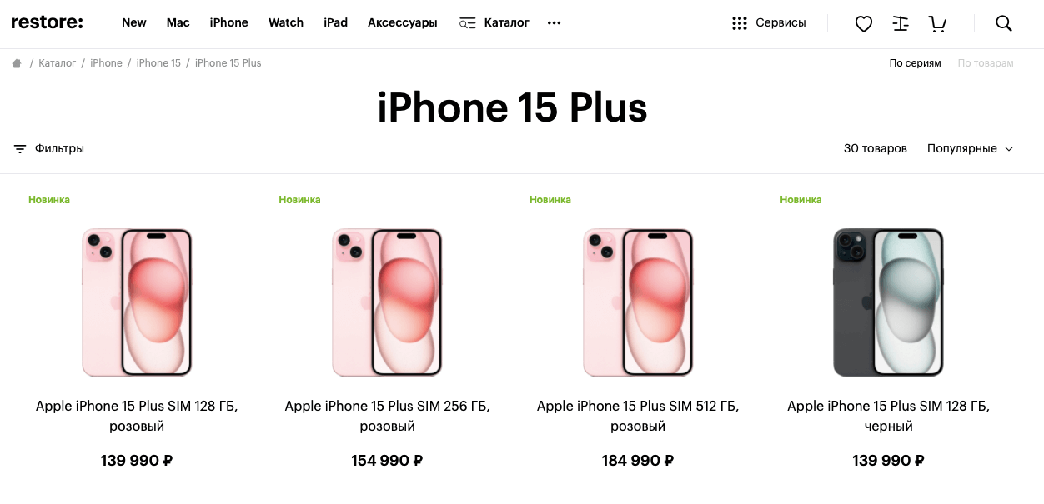Click the black iPhone 15 Plus product image
This screenshot has width=1044, height=504.
coord(888,302)
